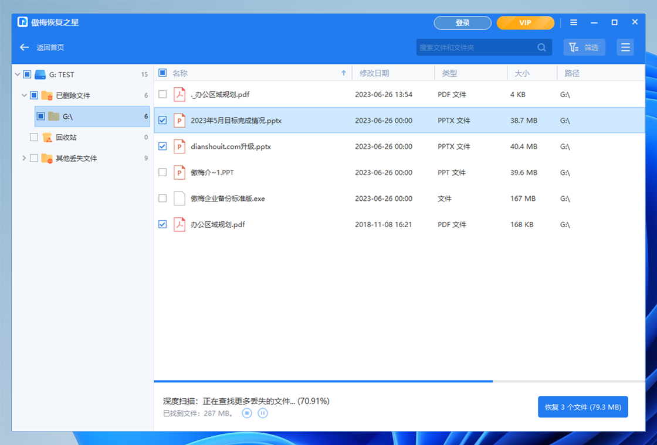Click the G: TEST drive icon
The height and width of the screenshot is (445, 657).
[40, 74]
